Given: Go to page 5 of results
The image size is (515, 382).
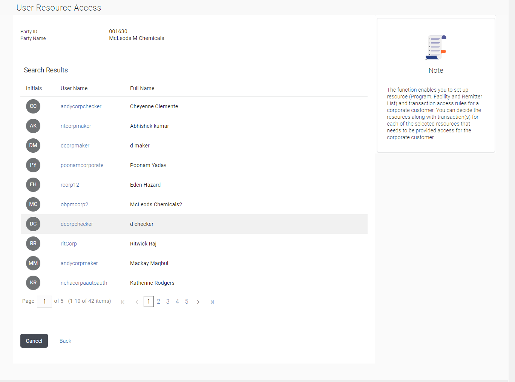Looking at the screenshot, I should 187,302.
